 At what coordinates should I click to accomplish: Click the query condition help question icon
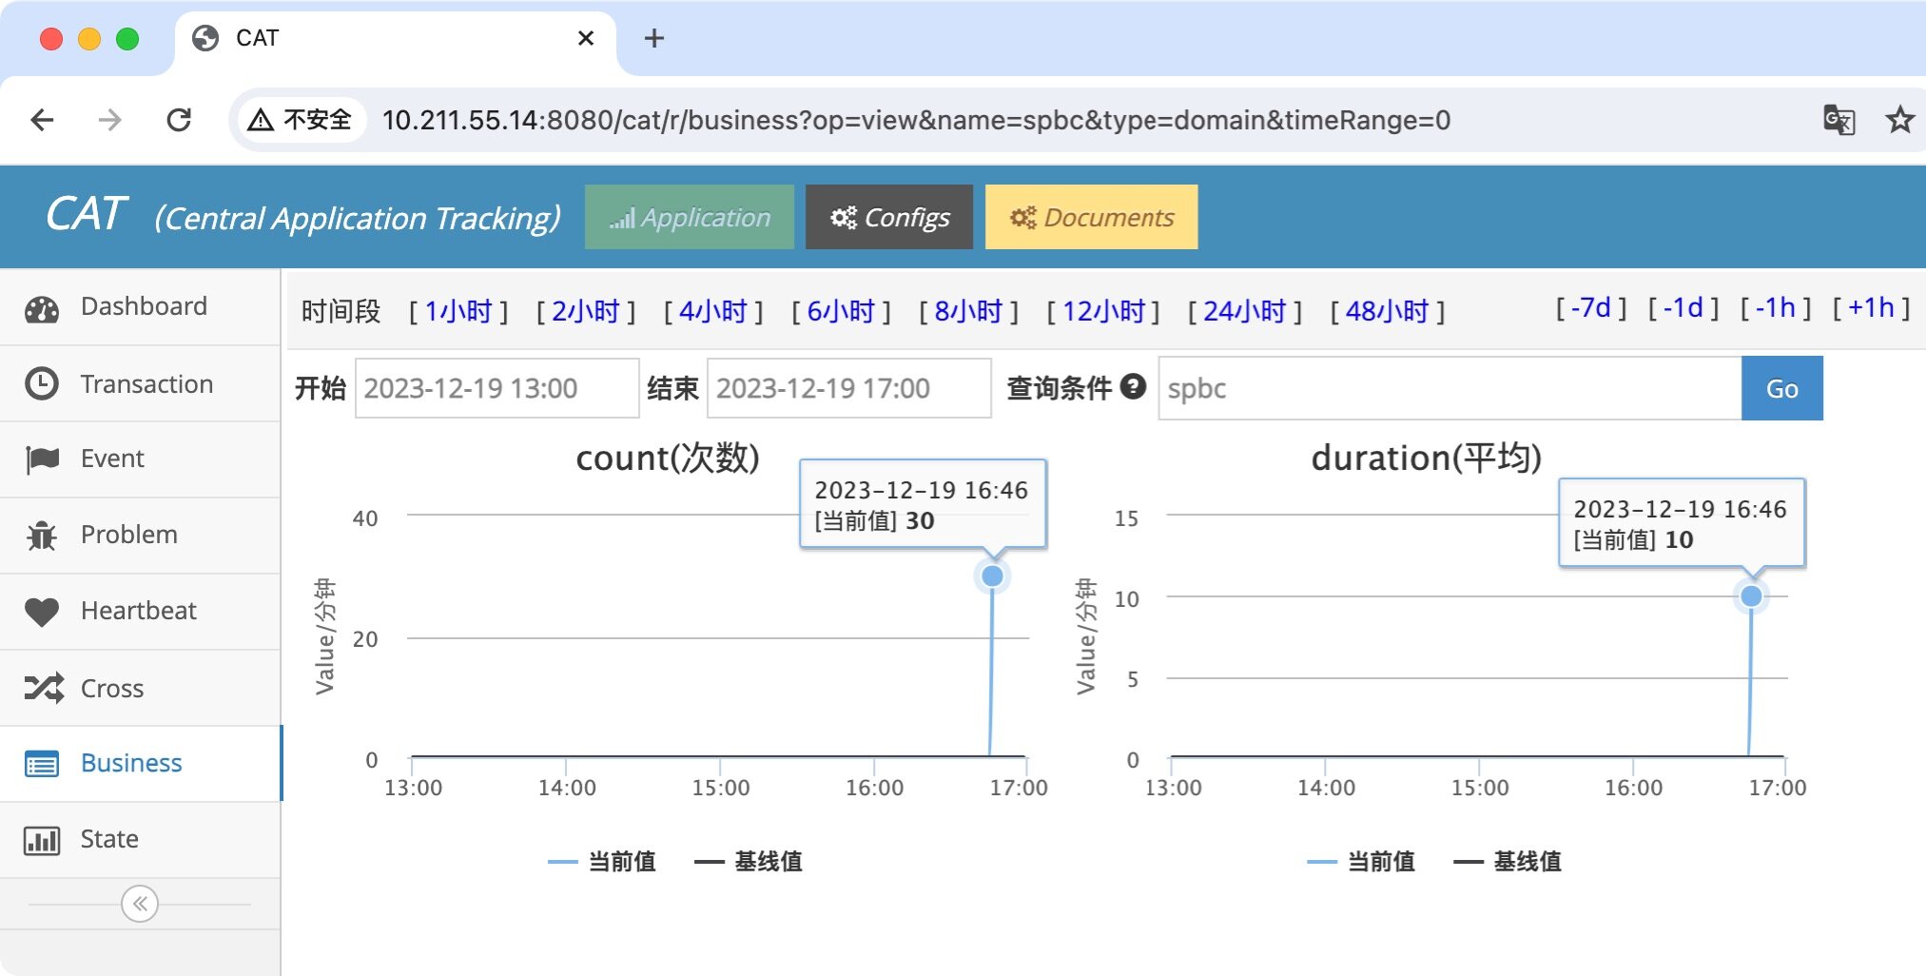pos(1133,386)
